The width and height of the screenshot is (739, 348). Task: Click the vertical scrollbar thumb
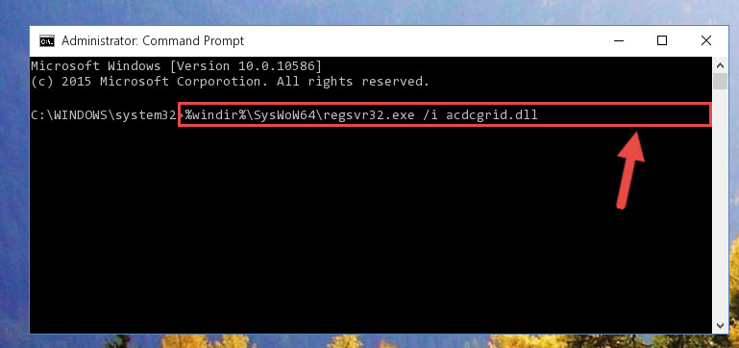[720, 81]
